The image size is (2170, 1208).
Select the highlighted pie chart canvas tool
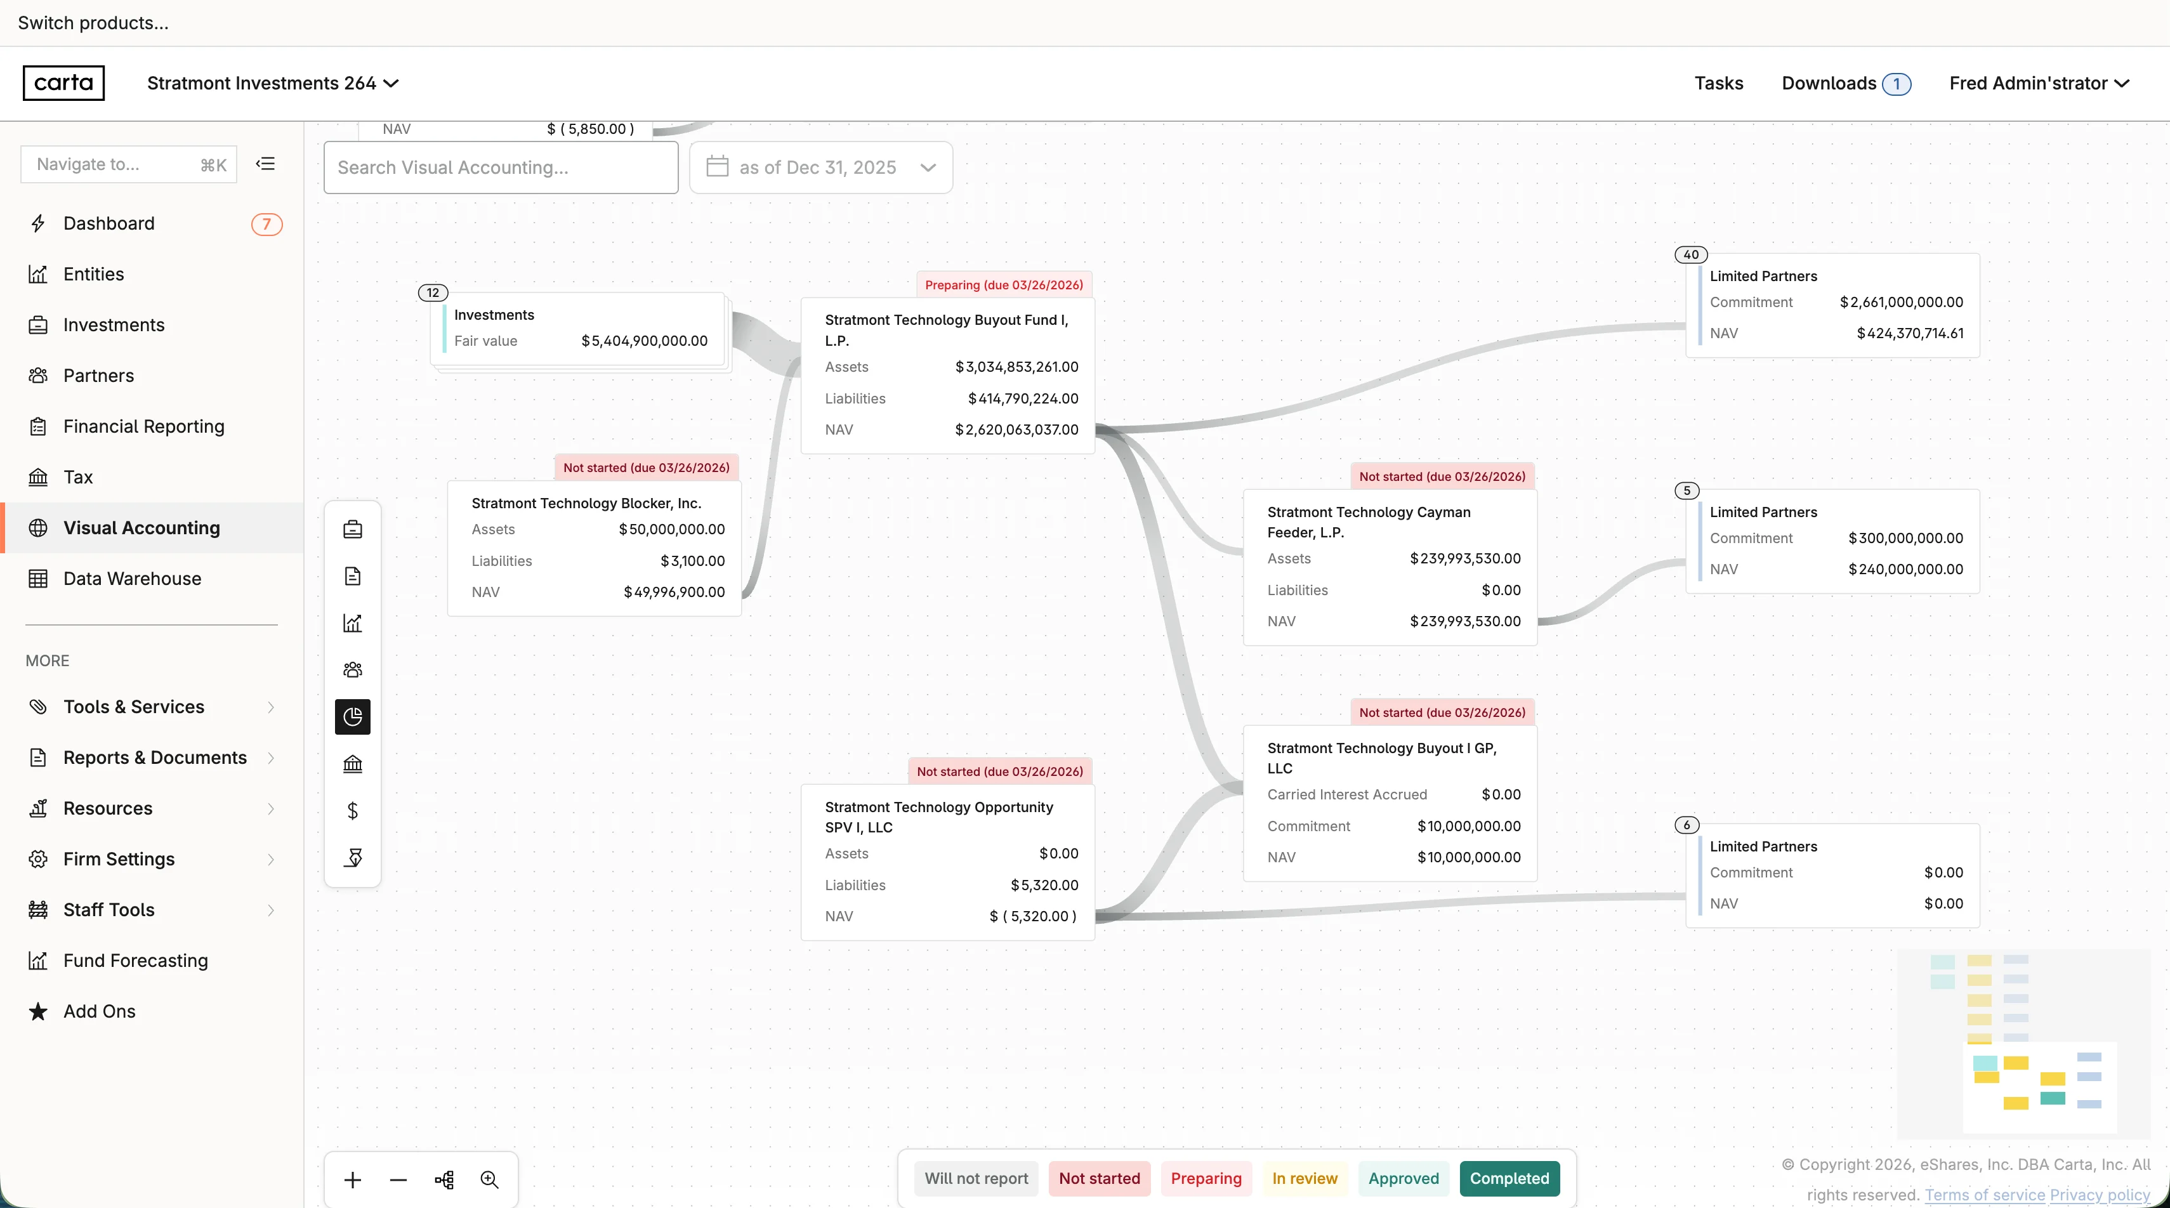point(353,716)
